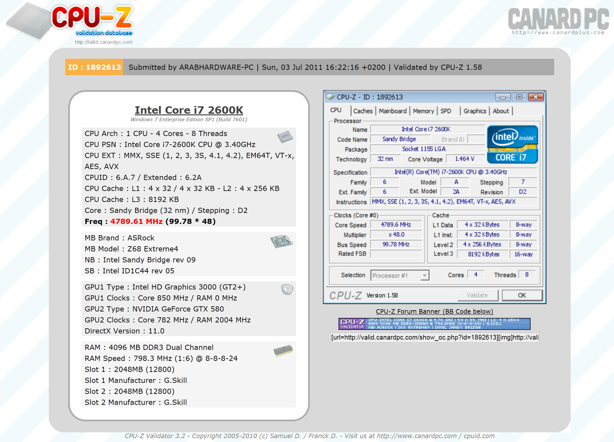Click the Threads count value 8
The height and width of the screenshot is (442, 614).
click(527, 275)
